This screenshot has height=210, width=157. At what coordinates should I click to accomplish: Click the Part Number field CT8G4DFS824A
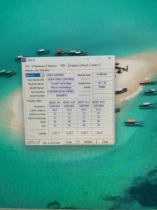click(61, 92)
